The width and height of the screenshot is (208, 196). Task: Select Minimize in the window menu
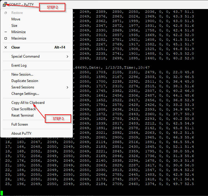(x=19, y=32)
